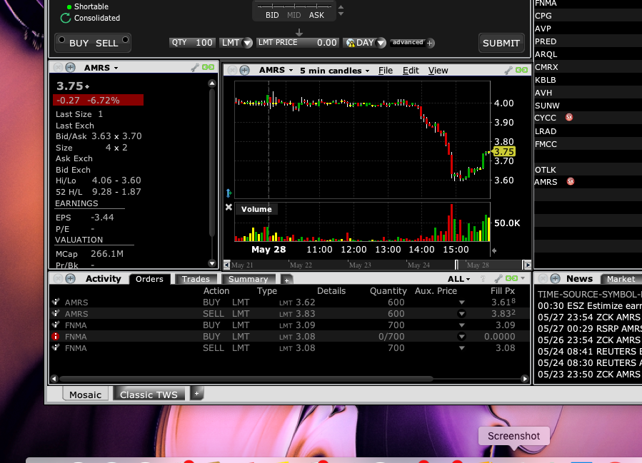
Task: Click the chain link icon in AMRS quote panel
Action: click(208, 68)
